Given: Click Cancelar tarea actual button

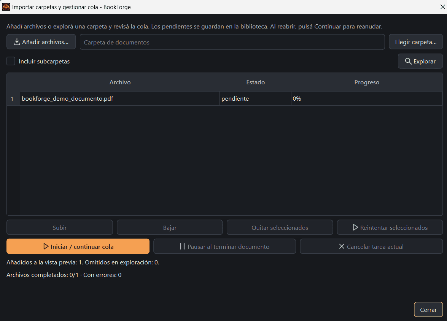Looking at the screenshot, I should point(371,246).
